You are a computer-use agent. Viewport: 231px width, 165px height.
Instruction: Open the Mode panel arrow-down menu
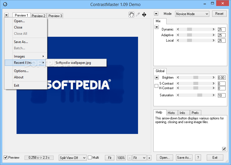[x=156, y=14]
